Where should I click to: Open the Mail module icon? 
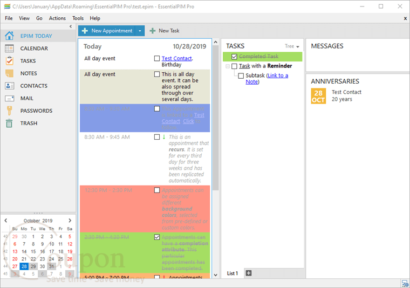pos(9,98)
